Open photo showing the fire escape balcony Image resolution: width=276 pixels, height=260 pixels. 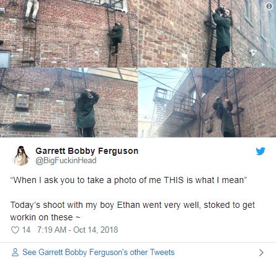(x=207, y=102)
